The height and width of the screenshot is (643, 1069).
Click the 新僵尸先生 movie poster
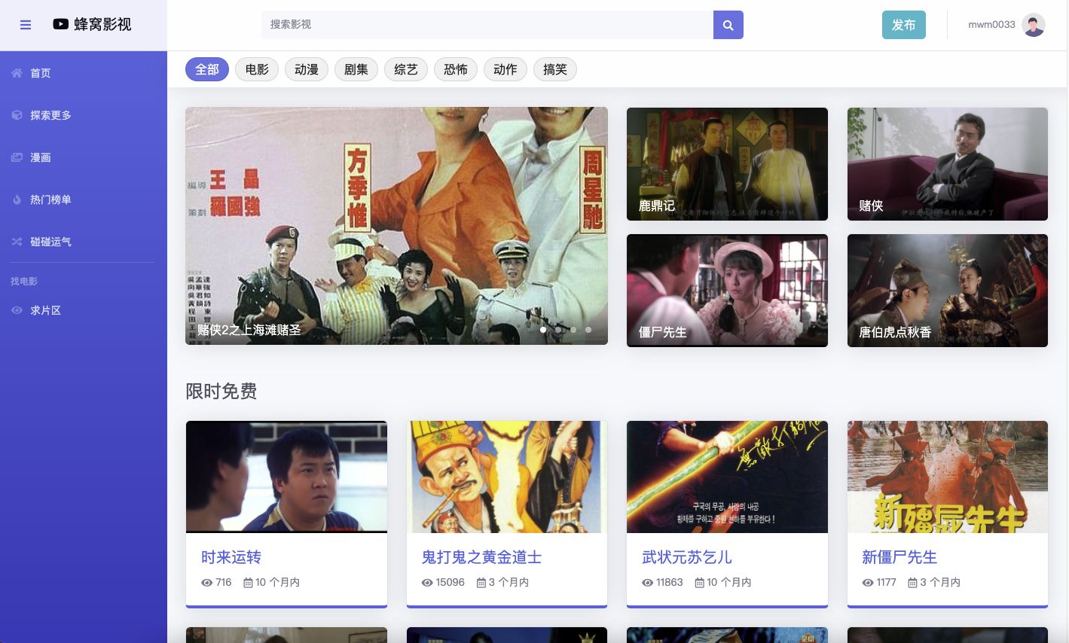pyautogui.click(x=948, y=477)
